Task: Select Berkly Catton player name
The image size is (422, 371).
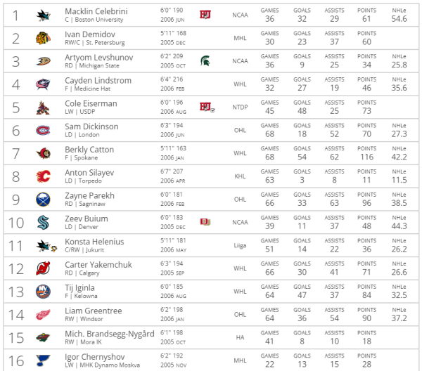Action: 89,150
